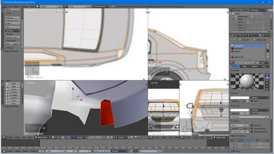This screenshot has height=154, width=274.
Task: Click the Smooth shading button
Action: pos(9,37)
